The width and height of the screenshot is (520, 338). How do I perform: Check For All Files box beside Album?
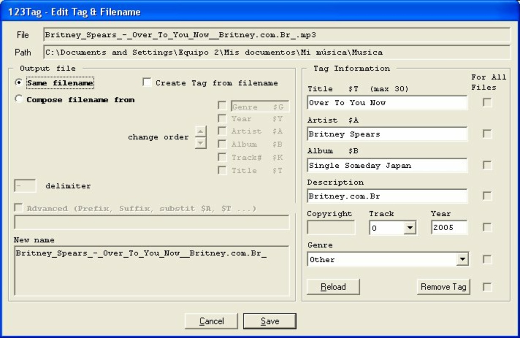(x=487, y=165)
